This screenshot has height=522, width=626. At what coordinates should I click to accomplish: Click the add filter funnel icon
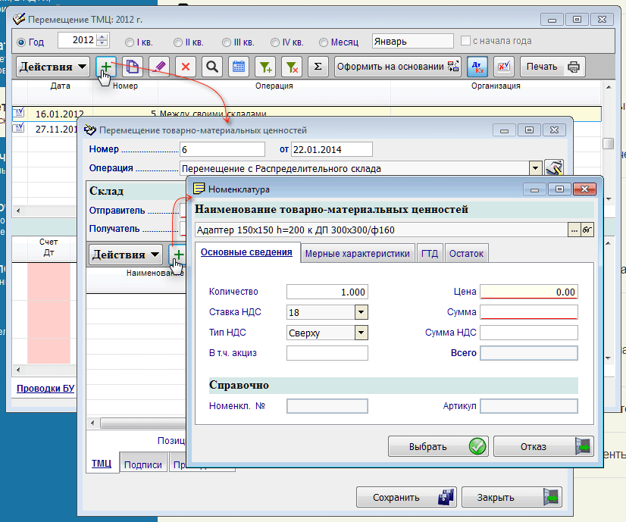[265, 66]
